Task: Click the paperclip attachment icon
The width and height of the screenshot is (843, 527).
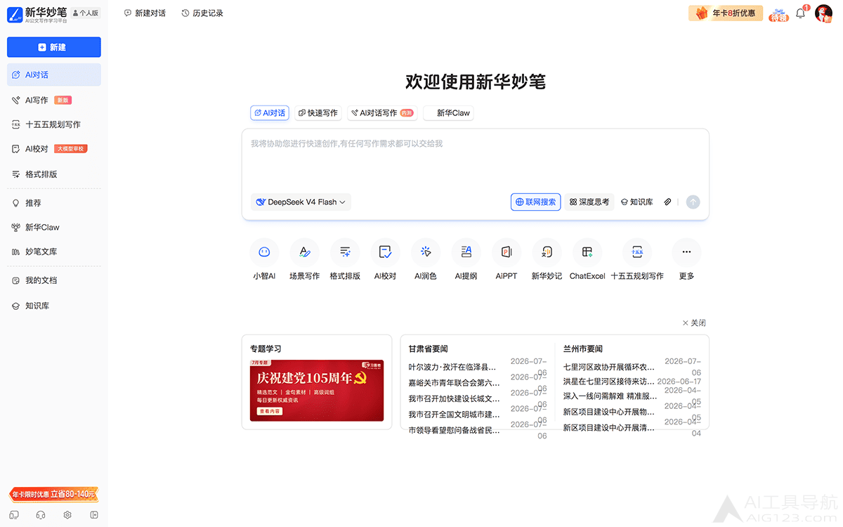Action: click(x=668, y=202)
